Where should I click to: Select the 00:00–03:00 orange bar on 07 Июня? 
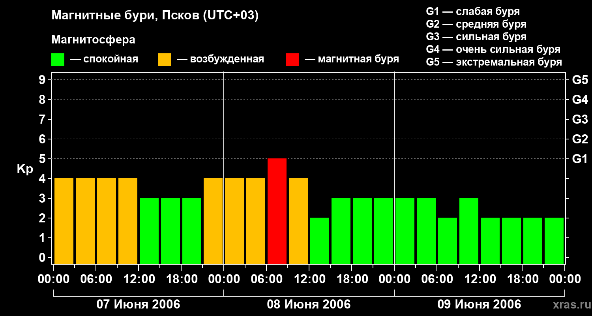coord(64,221)
